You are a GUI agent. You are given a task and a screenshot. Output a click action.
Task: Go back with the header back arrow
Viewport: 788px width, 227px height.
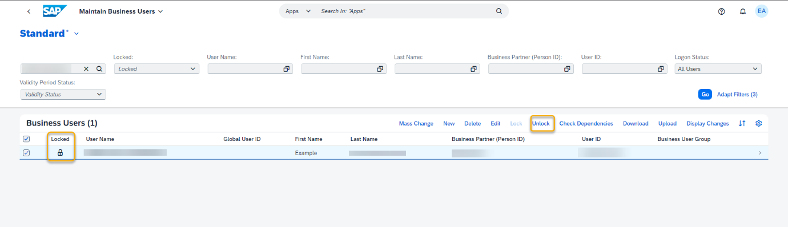pyautogui.click(x=29, y=11)
